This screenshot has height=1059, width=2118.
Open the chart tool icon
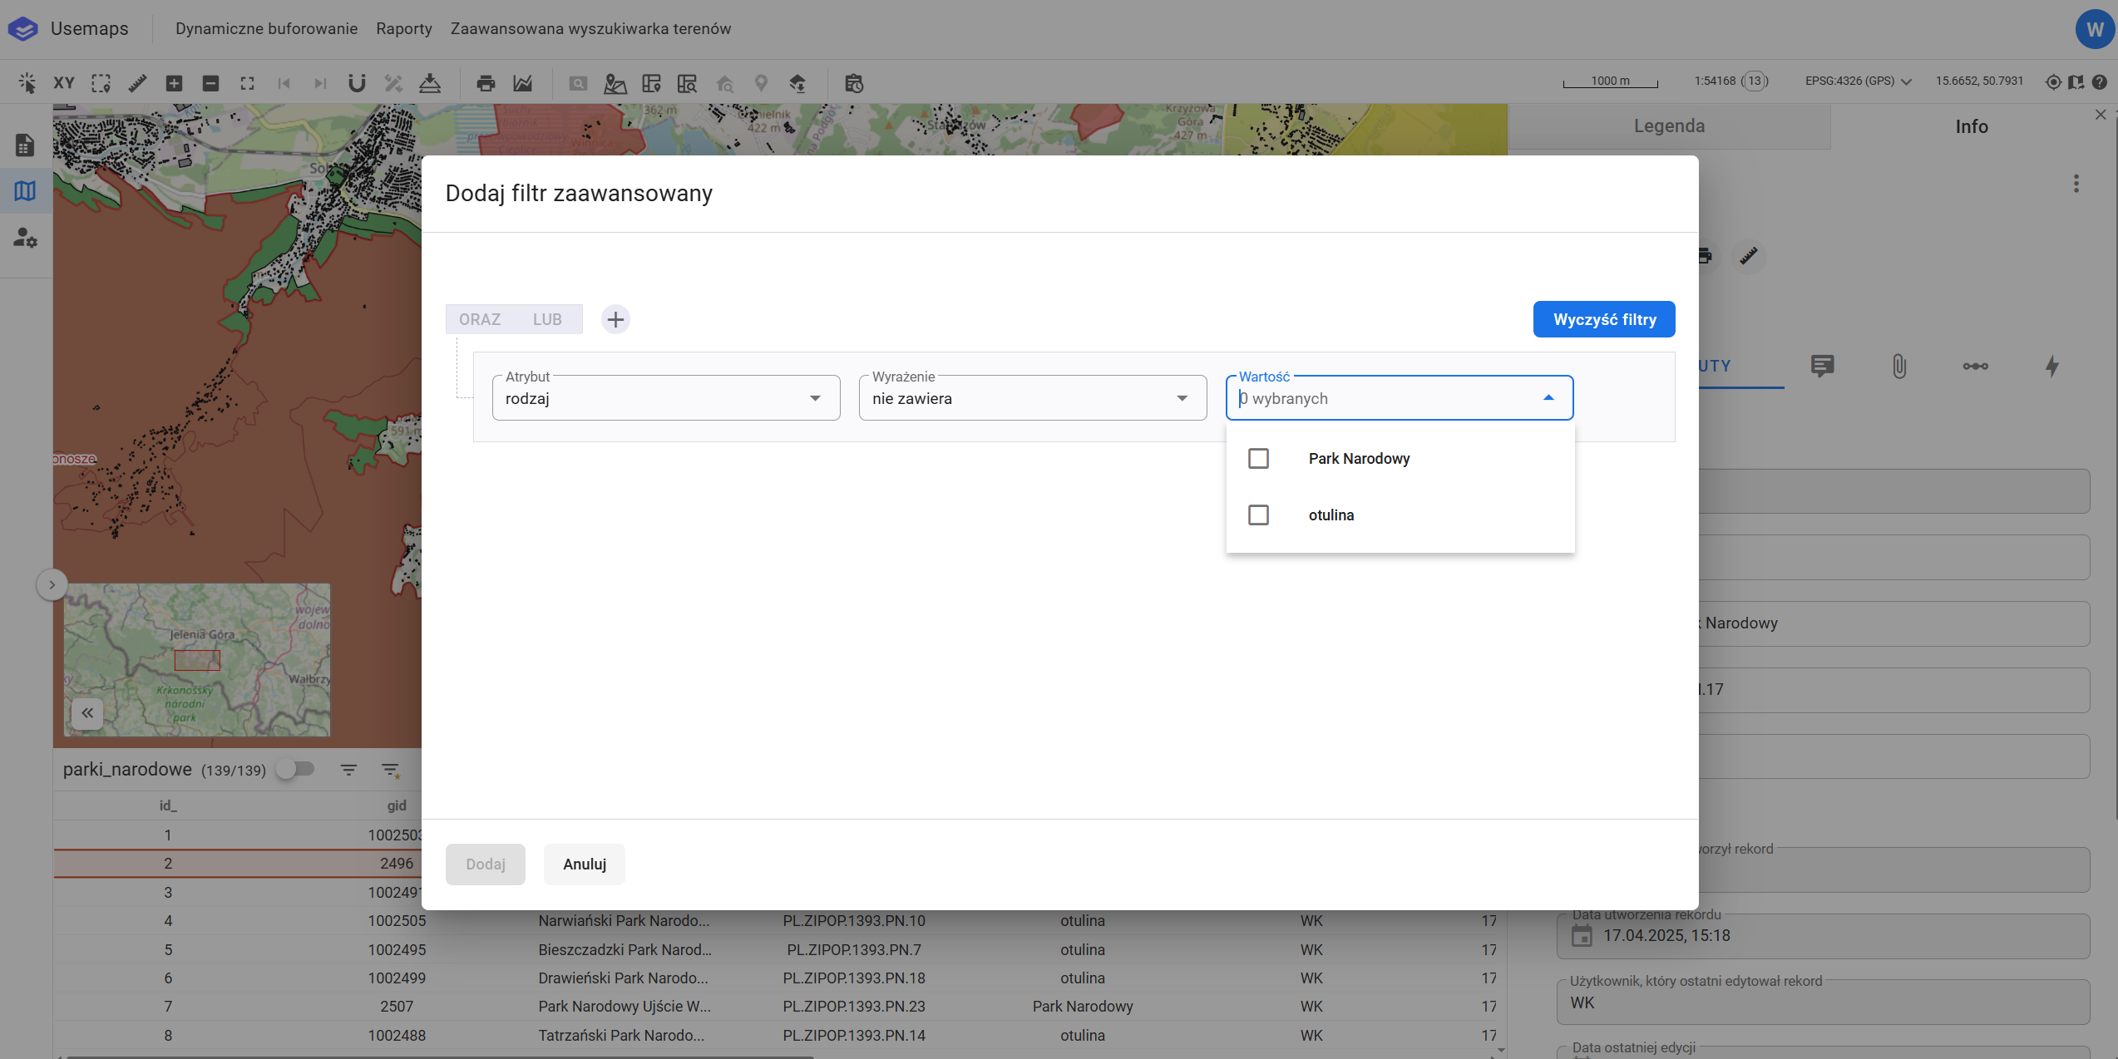522,83
